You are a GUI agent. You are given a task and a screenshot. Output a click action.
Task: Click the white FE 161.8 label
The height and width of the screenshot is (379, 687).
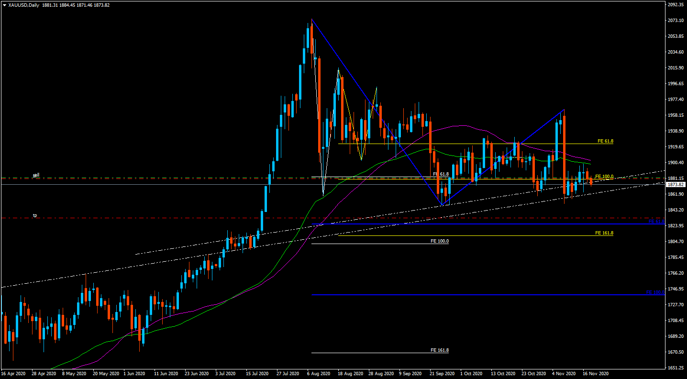pyautogui.click(x=440, y=350)
